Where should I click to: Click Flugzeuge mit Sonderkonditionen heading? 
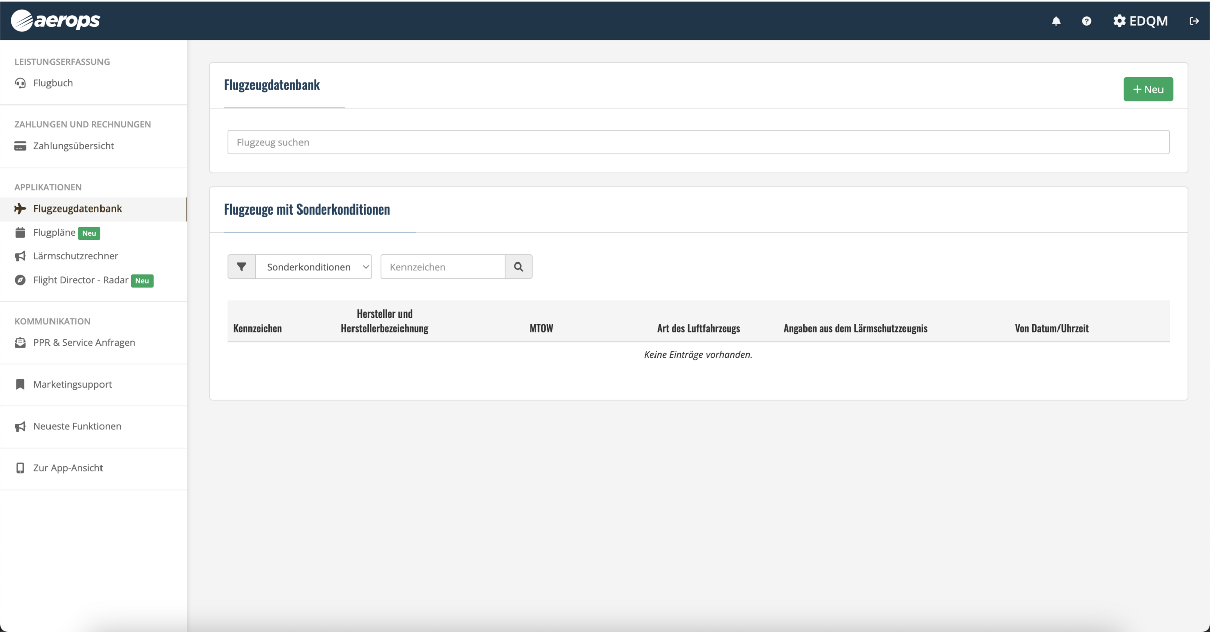307,209
